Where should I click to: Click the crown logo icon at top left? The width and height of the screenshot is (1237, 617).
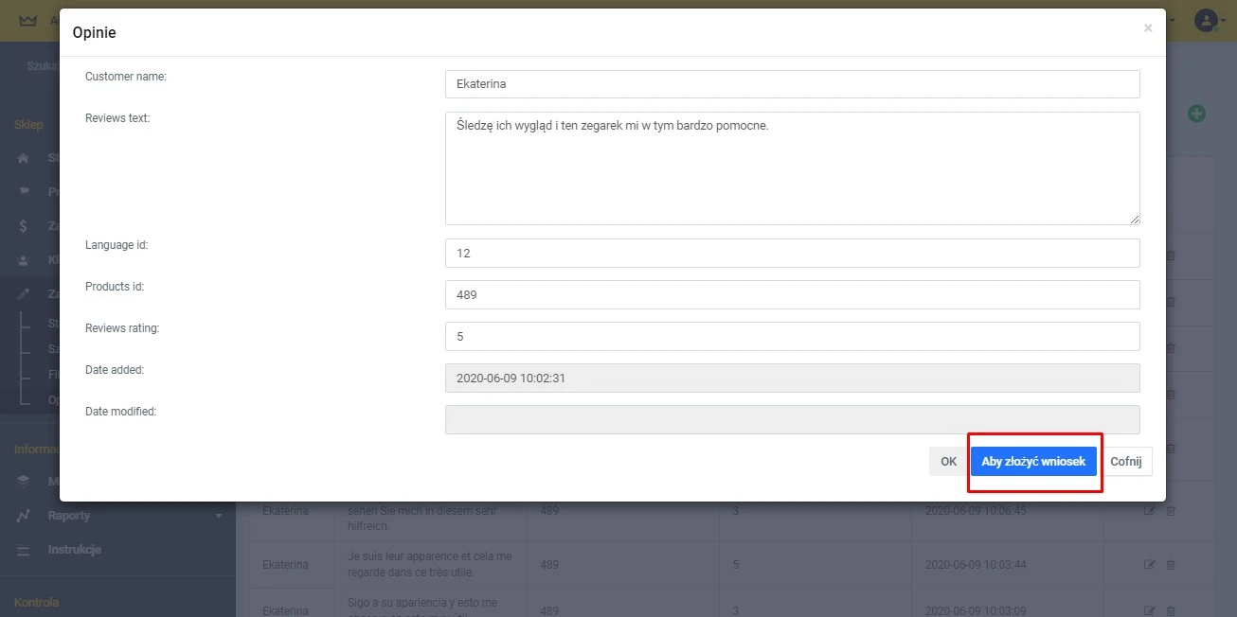click(x=27, y=20)
